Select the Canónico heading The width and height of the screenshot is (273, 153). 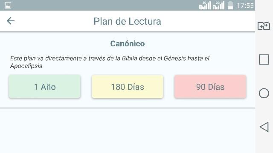click(x=128, y=43)
